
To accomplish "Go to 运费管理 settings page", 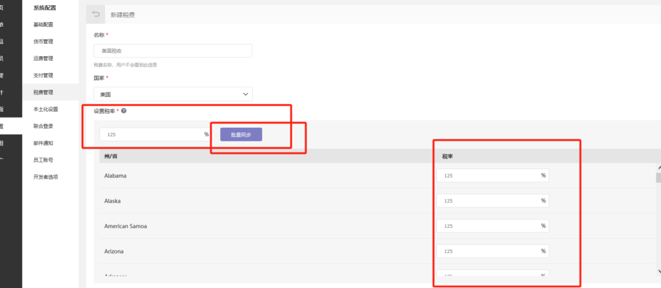I will pyautogui.click(x=43, y=58).
